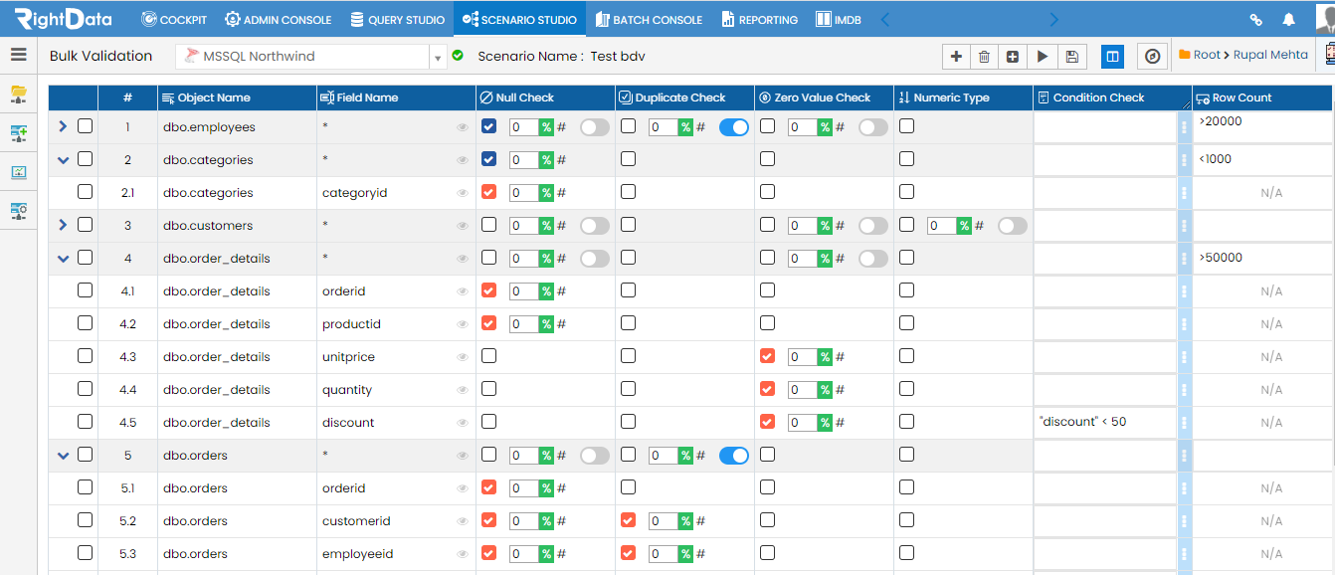1335x575 pixels.
Task: Save the scenario using floppy disk icon
Action: 1071,57
